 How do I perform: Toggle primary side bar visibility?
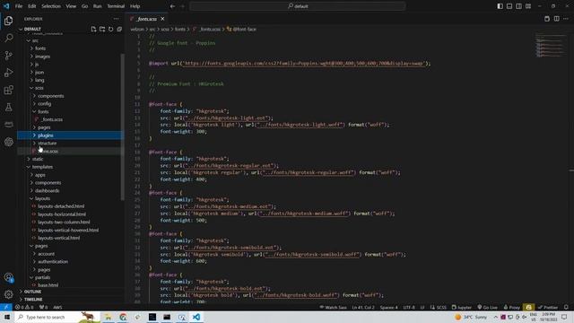tap(500, 6)
